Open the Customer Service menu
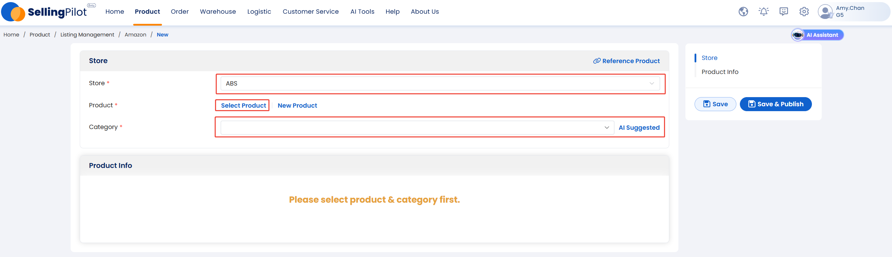This screenshot has width=892, height=257. pos(311,12)
